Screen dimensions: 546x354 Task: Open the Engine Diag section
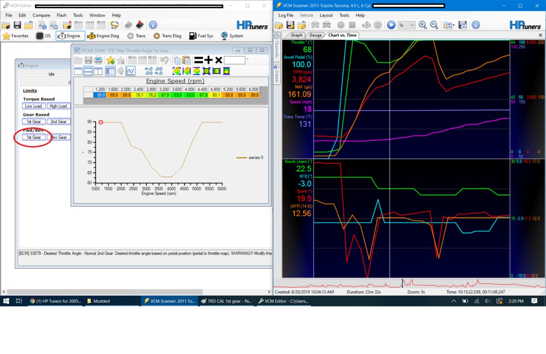[103, 36]
